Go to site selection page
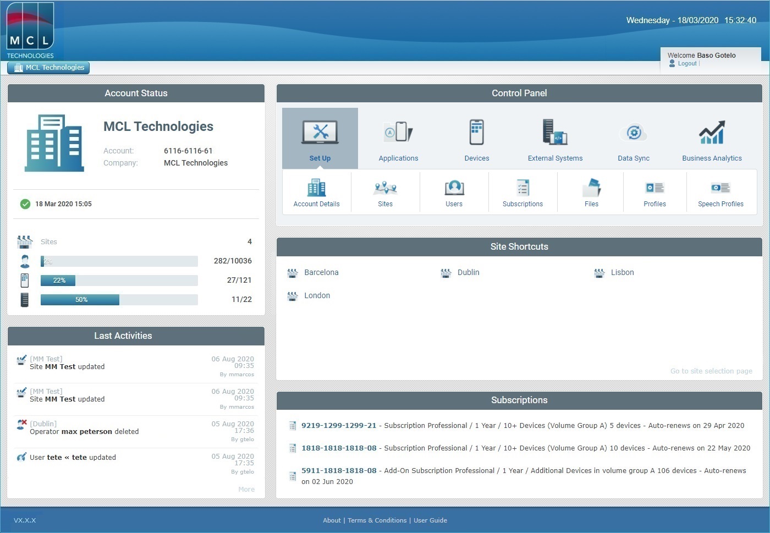This screenshot has height=533, width=770. click(711, 371)
